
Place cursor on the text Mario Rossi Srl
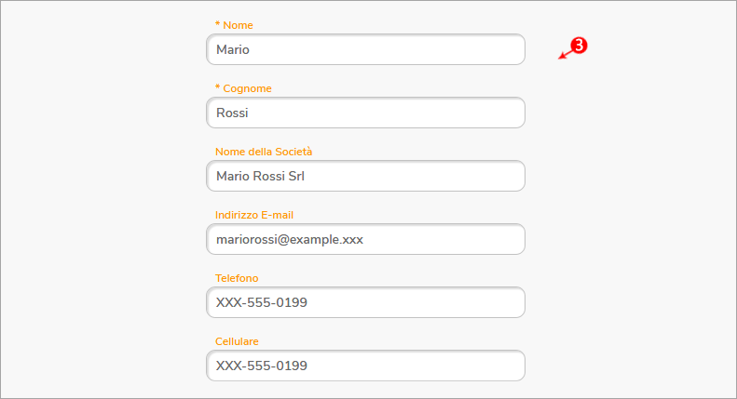coord(260,176)
